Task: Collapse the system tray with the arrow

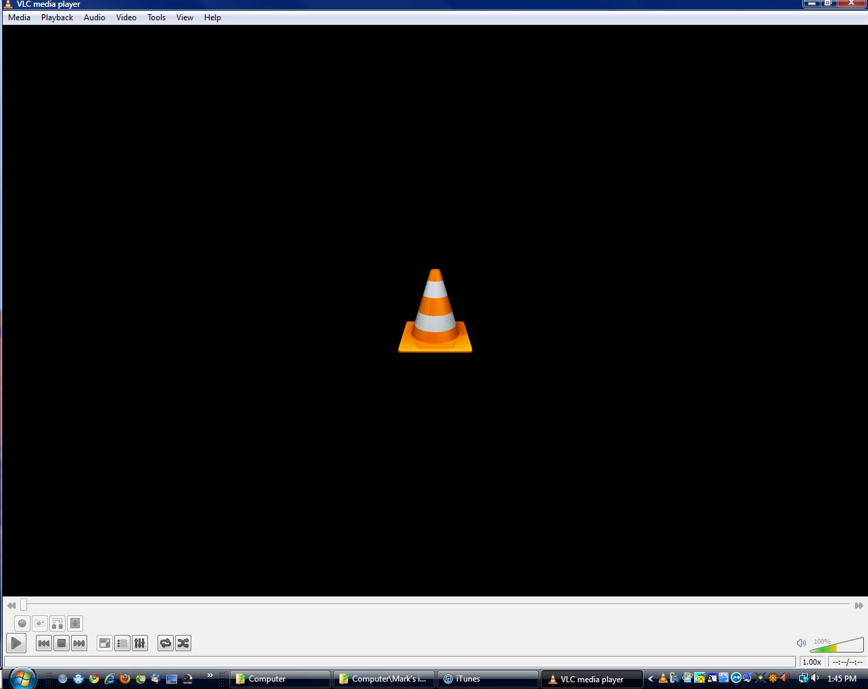Action: point(650,679)
